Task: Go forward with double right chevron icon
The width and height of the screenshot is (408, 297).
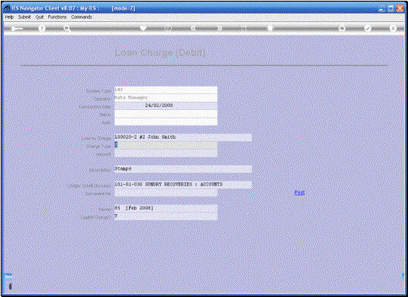Action: (219, 28)
